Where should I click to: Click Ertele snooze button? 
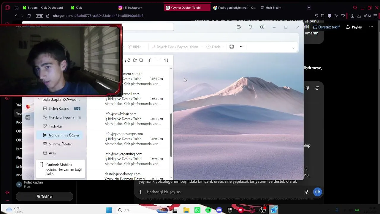(x=213, y=47)
